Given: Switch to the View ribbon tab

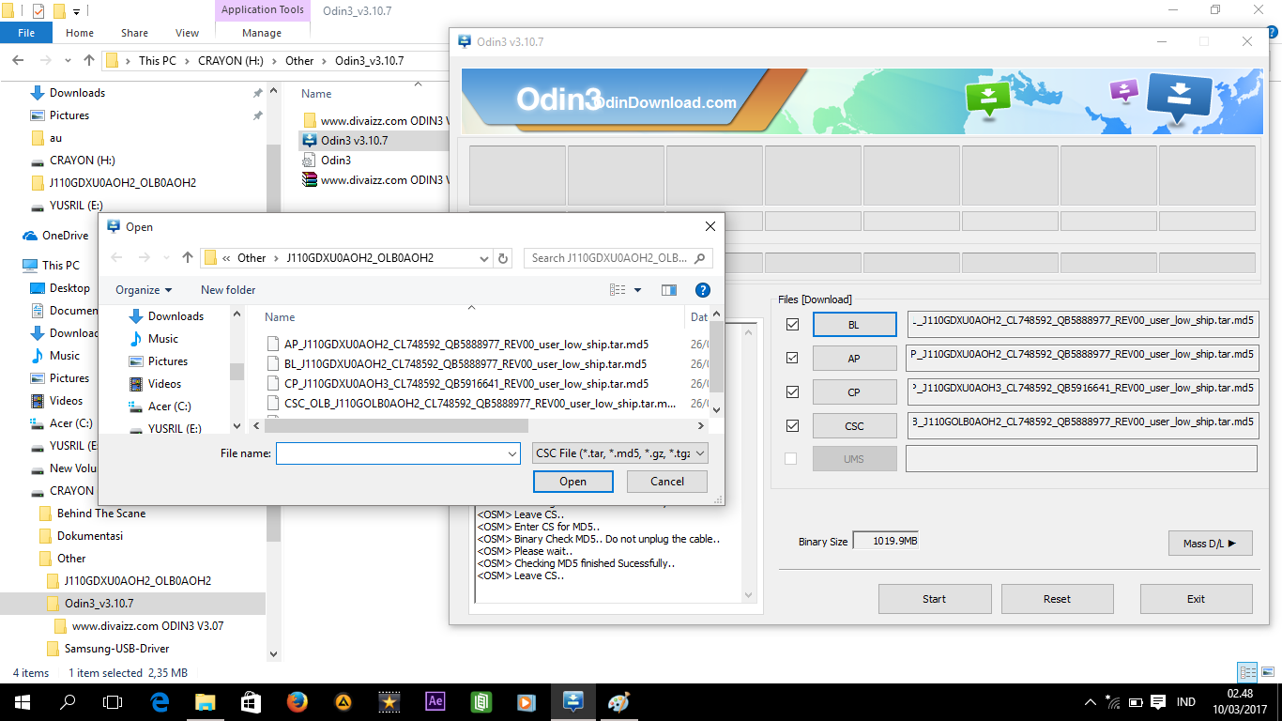Looking at the screenshot, I should click(188, 33).
